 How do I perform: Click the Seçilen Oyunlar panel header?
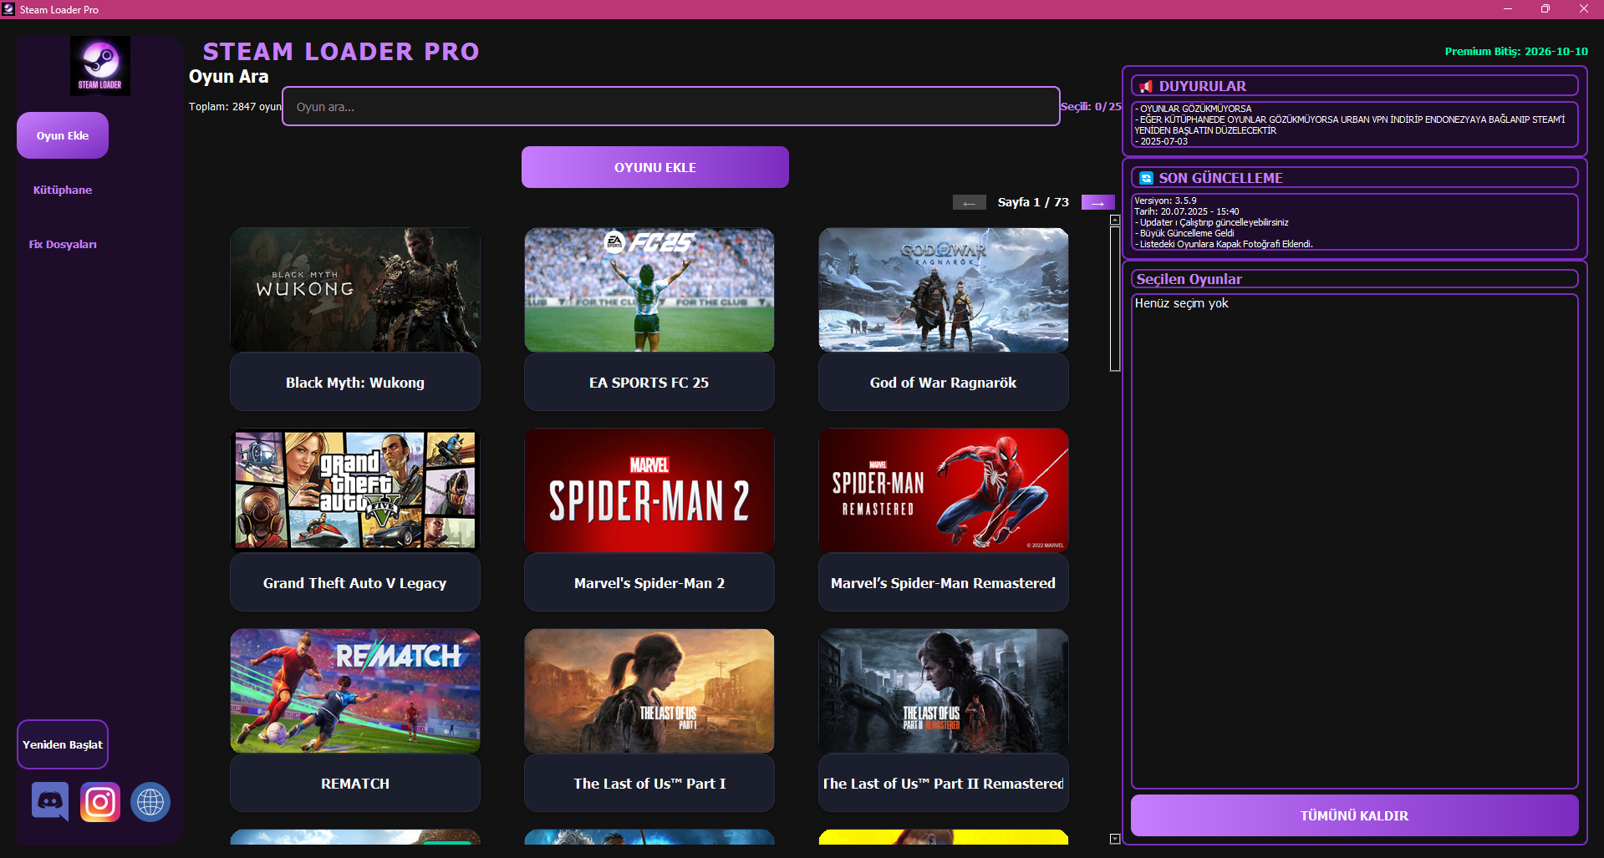pyautogui.click(x=1354, y=279)
